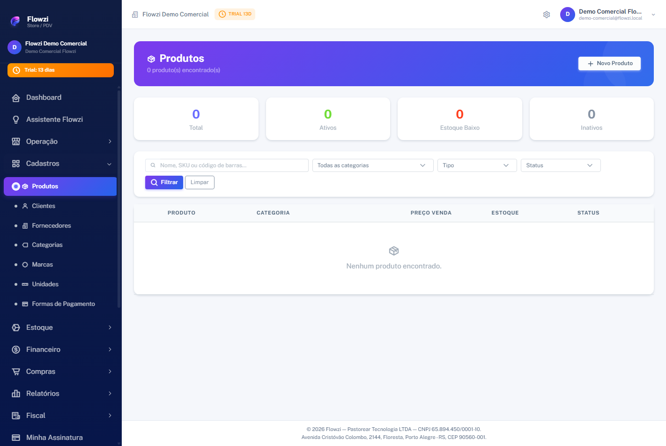Click the building icon beside Flowzi Demo Comercial
This screenshot has height=446, width=666.
pos(135,15)
